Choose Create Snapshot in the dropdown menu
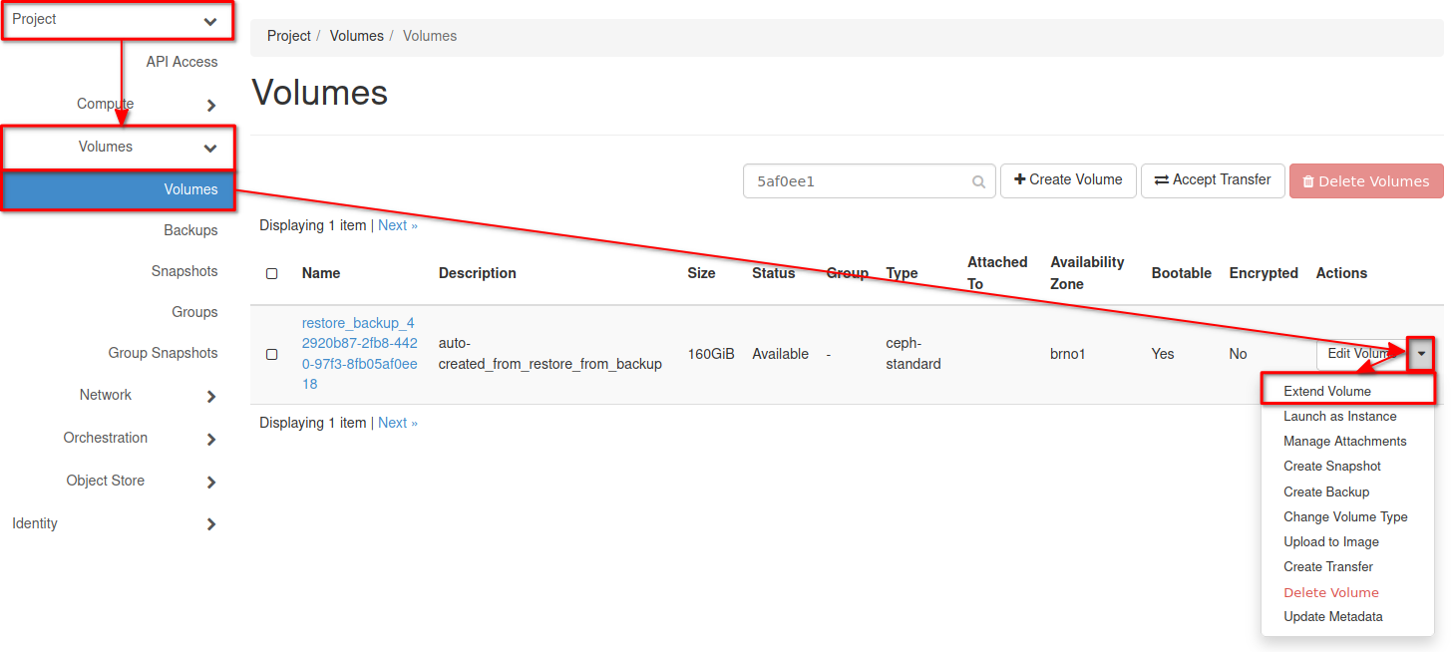This screenshot has height=653, width=1451. 1332,466
